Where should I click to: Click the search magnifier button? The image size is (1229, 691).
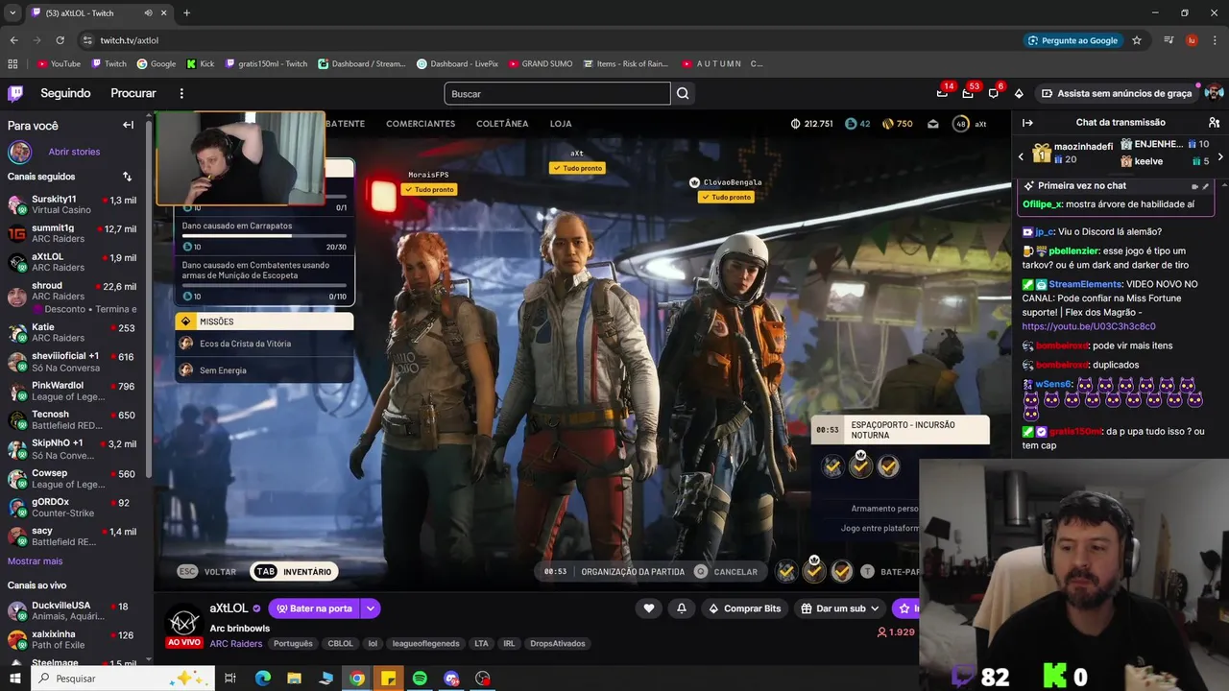point(683,93)
